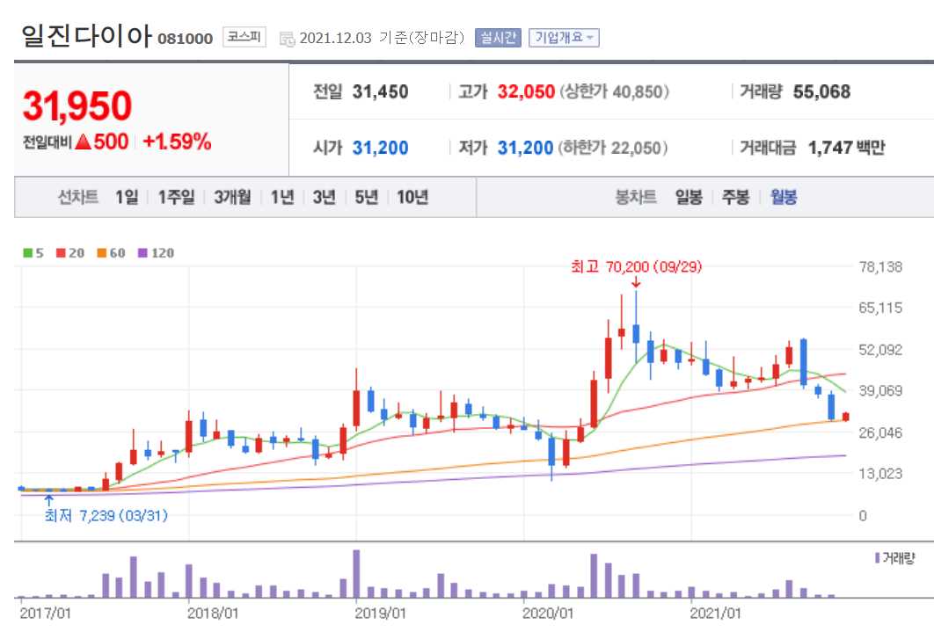Image resolution: width=934 pixels, height=632 pixels.
Task: Click the 거래량 value 55,068
Action: point(821,91)
